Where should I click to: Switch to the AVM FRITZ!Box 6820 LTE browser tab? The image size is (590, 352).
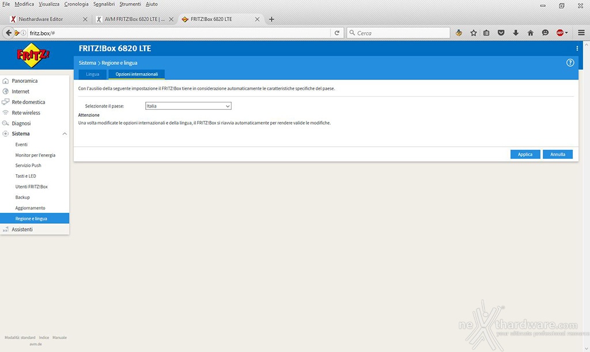tap(134, 19)
